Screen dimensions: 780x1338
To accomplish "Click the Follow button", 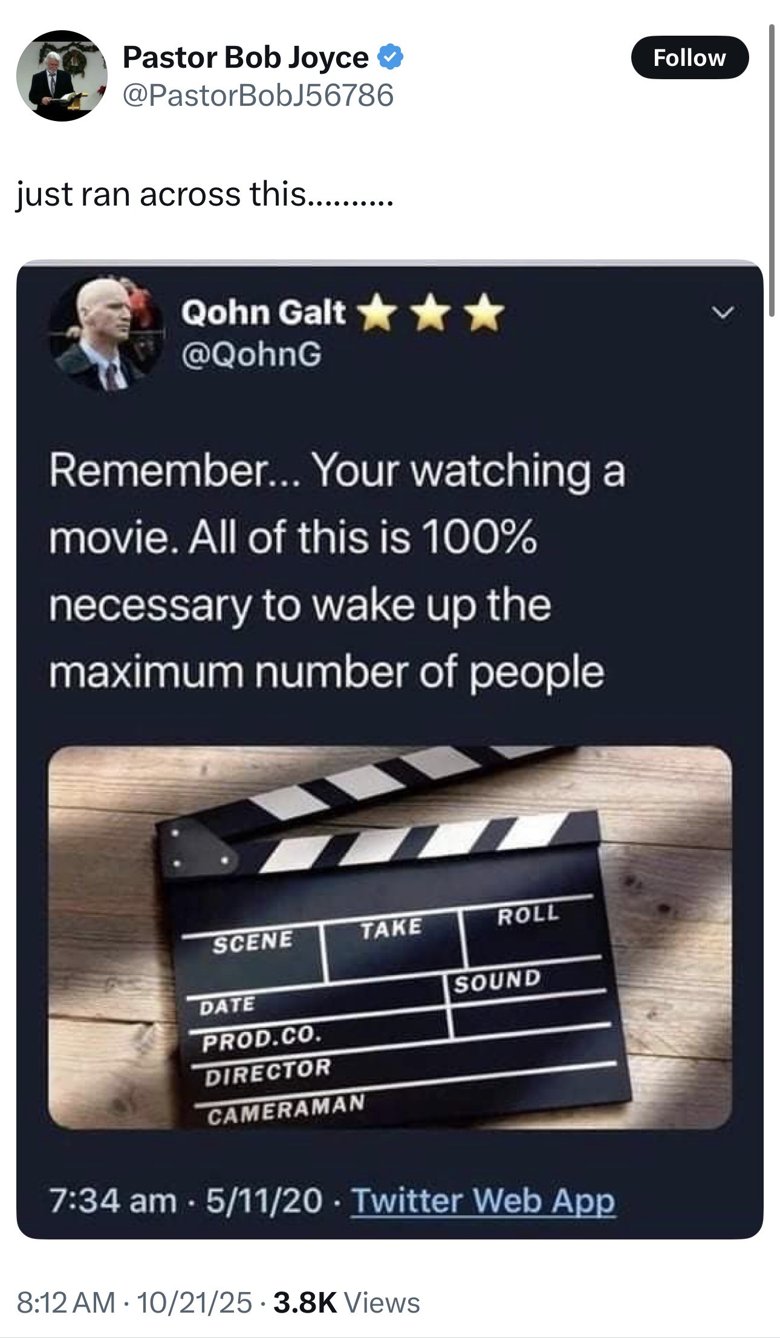I will coord(690,57).
